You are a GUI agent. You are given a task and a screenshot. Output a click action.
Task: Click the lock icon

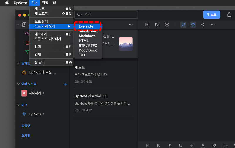[229, 14]
